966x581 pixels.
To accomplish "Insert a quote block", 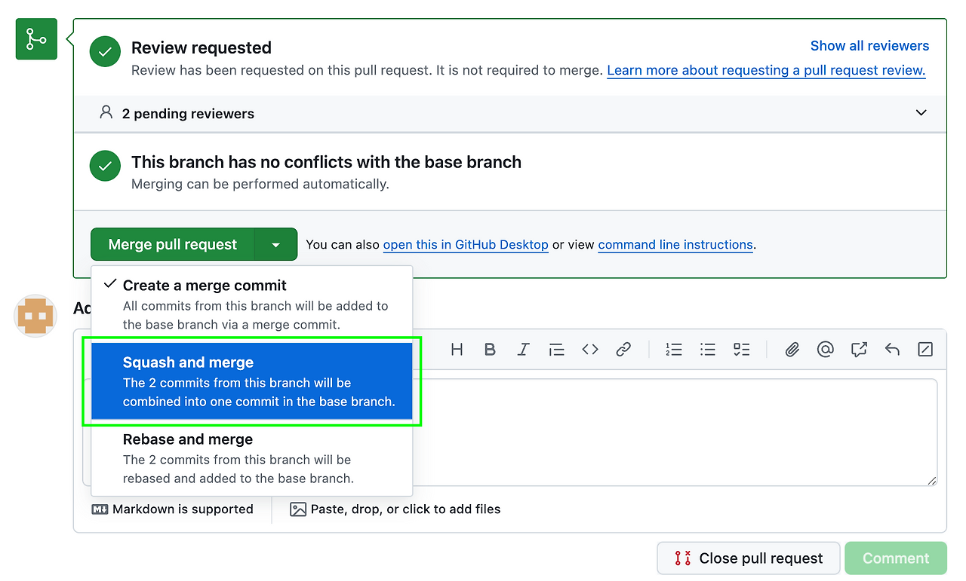I will (x=556, y=350).
